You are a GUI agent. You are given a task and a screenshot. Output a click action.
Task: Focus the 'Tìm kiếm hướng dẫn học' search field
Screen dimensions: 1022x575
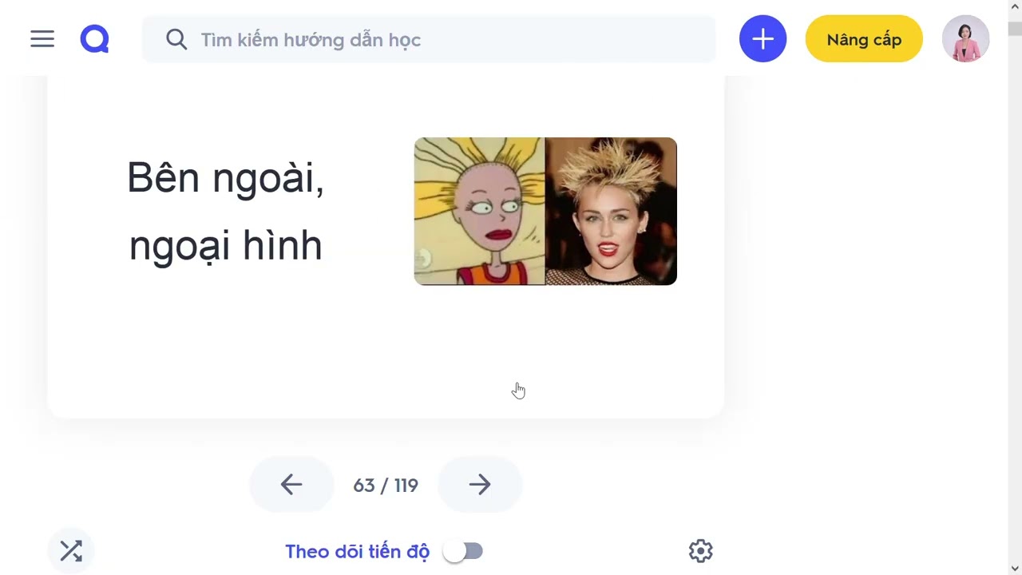pyautogui.click(x=429, y=39)
